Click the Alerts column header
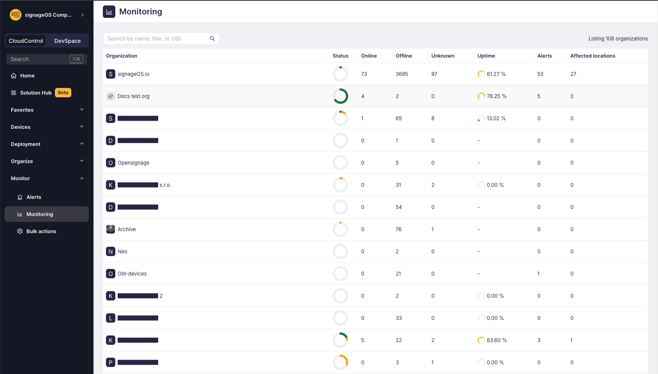 coord(544,56)
